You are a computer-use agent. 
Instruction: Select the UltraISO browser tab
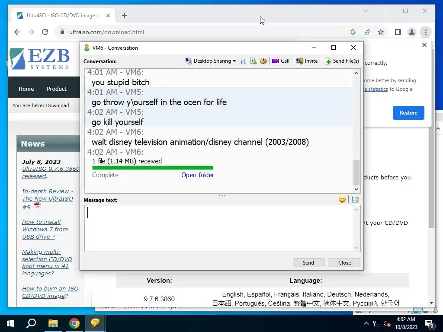(63, 16)
